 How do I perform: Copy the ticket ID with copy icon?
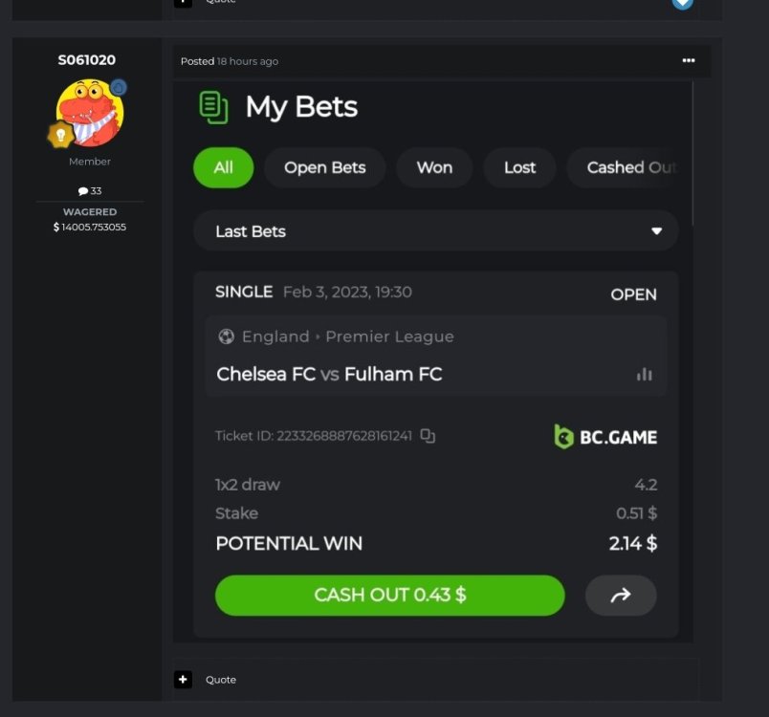[428, 436]
